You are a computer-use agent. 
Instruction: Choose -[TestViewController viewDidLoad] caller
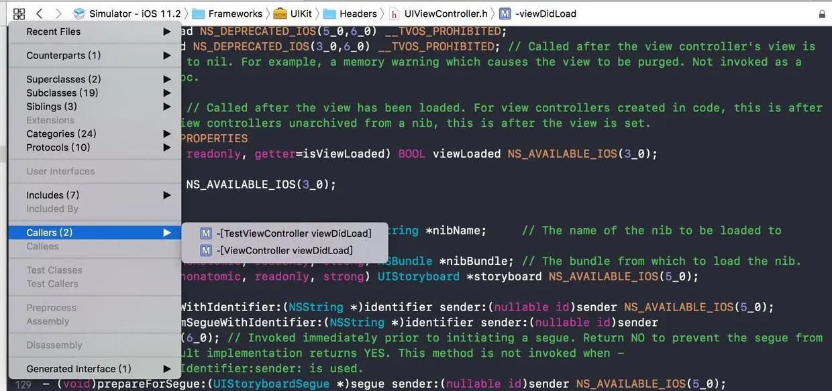(x=285, y=233)
